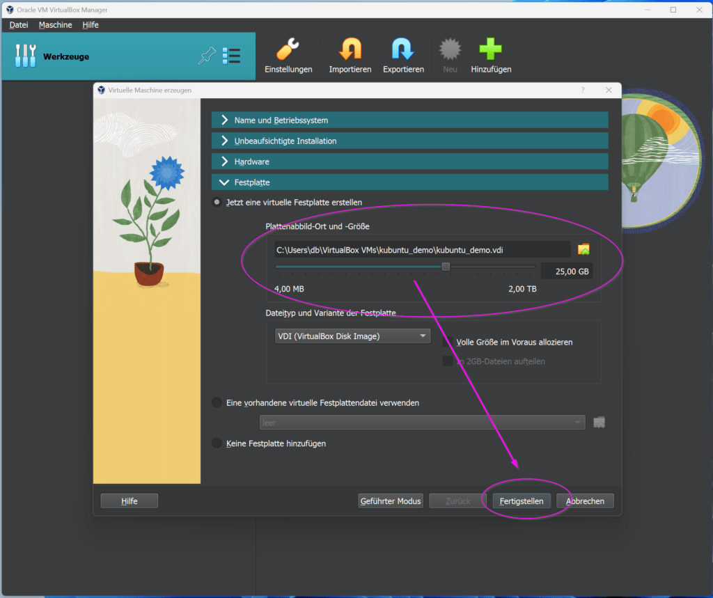Toggle 'In 2GB-Dateien aufteilen' checkbox
713x598 pixels.
point(448,361)
